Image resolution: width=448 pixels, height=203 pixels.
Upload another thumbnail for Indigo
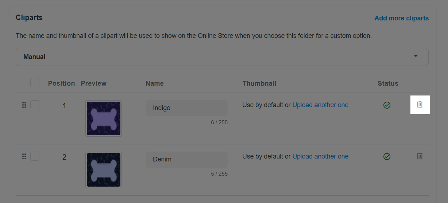coord(320,105)
